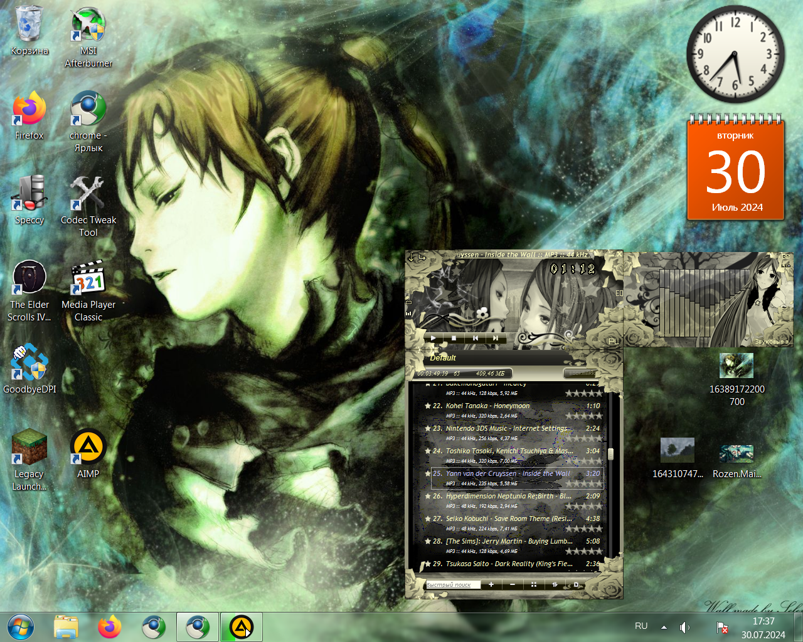803x642 pixels.
Task: Select the Legacy Launcher desktop shortcut
Action: click(x=29, y=460)
